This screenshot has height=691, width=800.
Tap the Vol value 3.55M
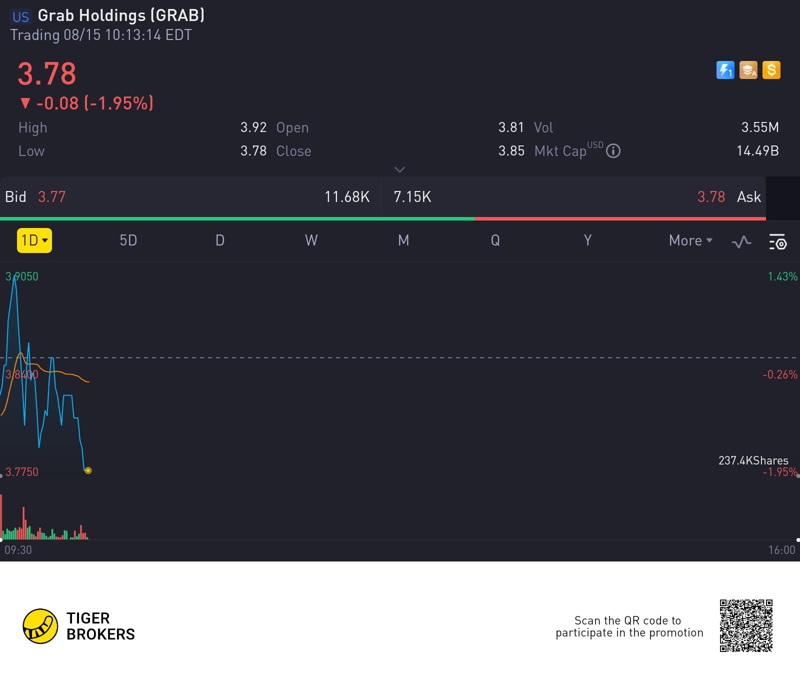tap(760, 127)
